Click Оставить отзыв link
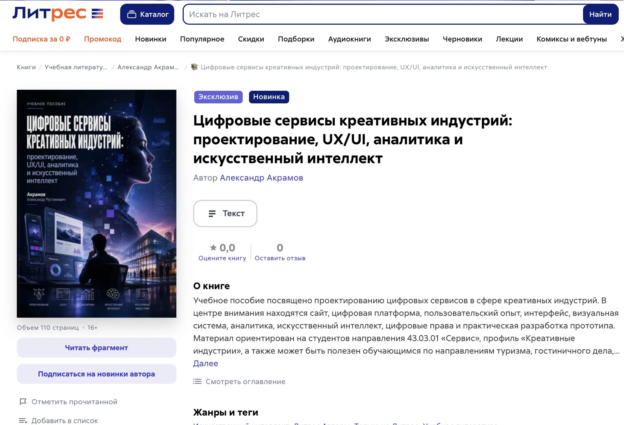 tap(280, 258)
